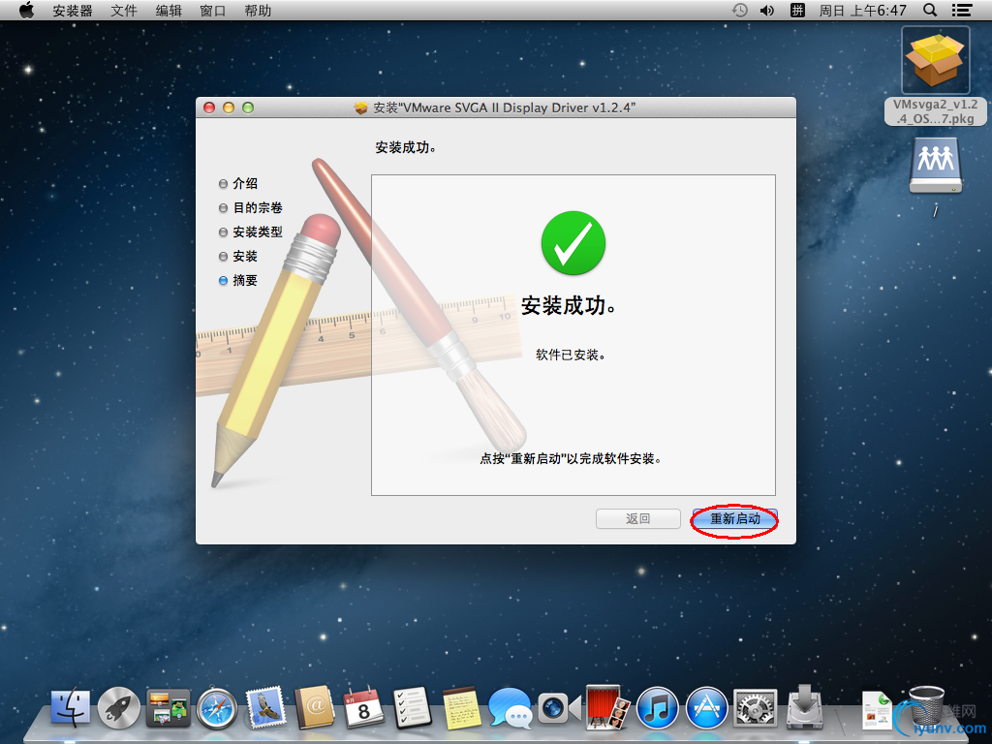Image resolution: width=992 pixels, height=744 pixels.
Task: Click the green zoom button of installer window
Action: [248, 108]
